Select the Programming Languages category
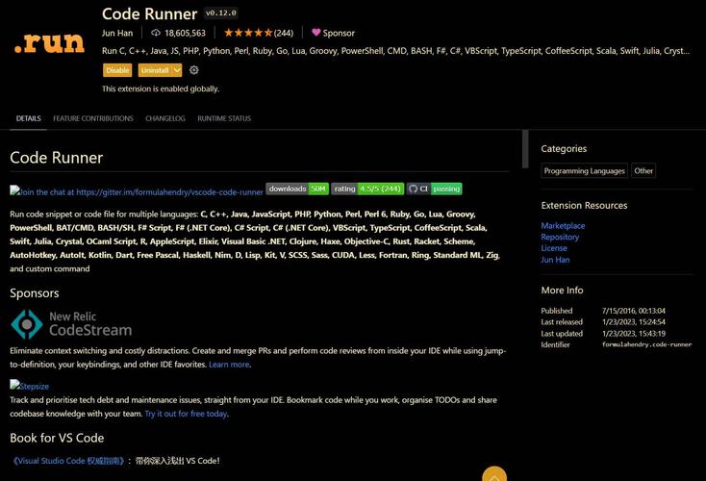The width and height of the screenshot is (706, 481). pyautogui.click(x=585, y=170)
